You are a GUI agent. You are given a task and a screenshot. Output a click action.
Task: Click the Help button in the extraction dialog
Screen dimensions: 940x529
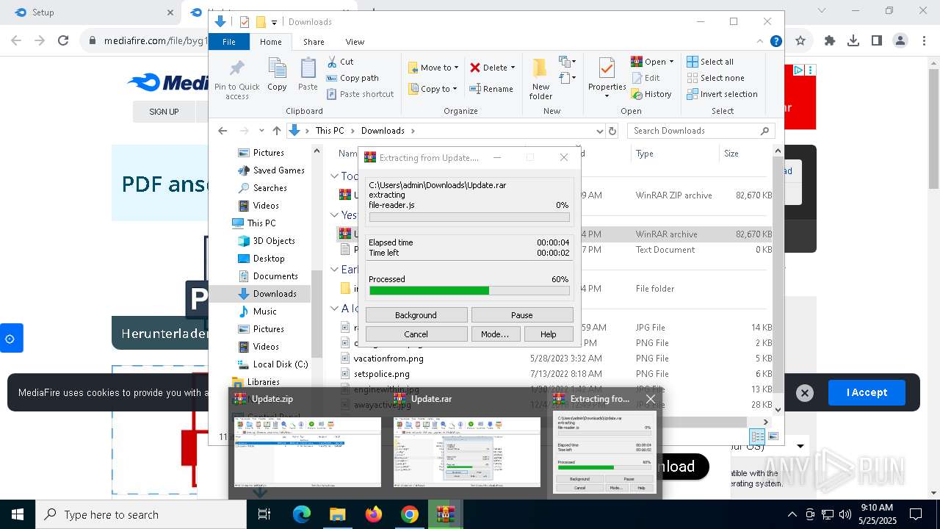coord(548,334)
